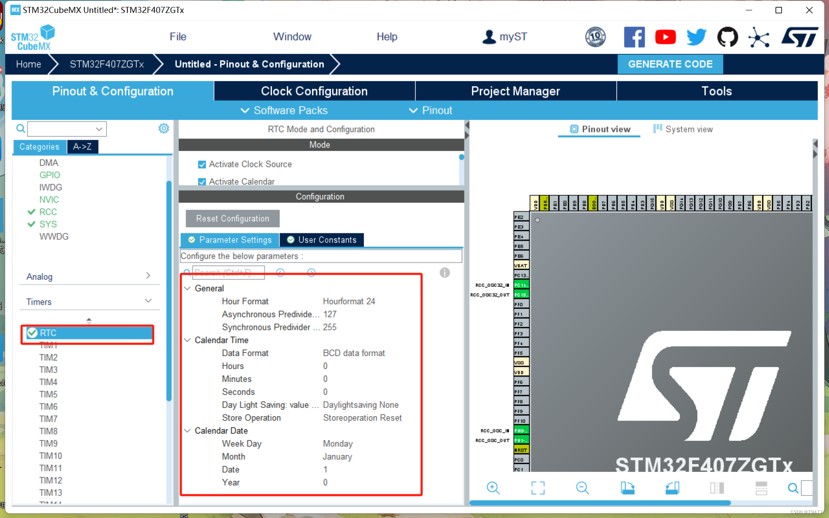Collapse the configuration panel left arrow
The width and height of the screenshot is (829, 518).
pos(467,126)
